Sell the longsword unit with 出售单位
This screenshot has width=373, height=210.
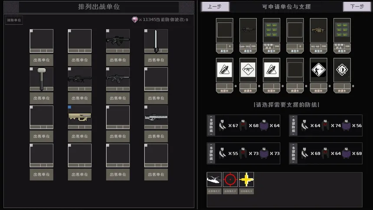(156, 60)
